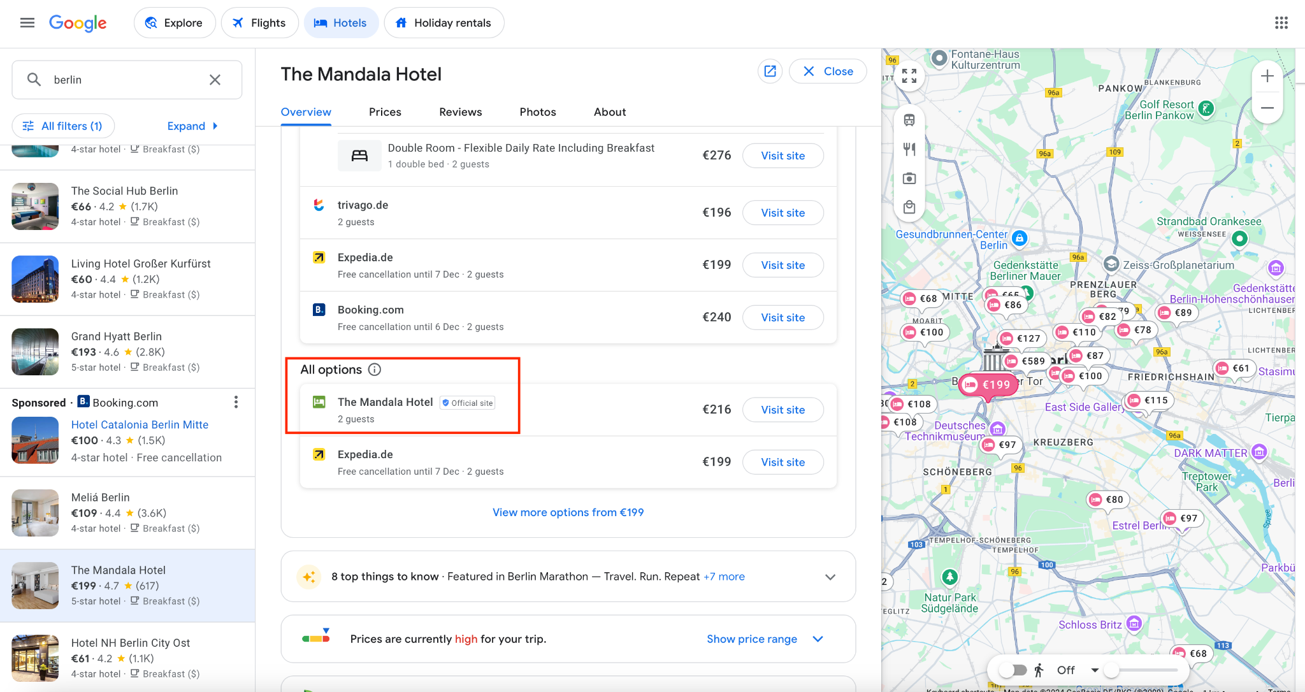Adjust the walking distance slider
The width and height of the screenshot is (1305, 692).
(x=1112, y=670)
